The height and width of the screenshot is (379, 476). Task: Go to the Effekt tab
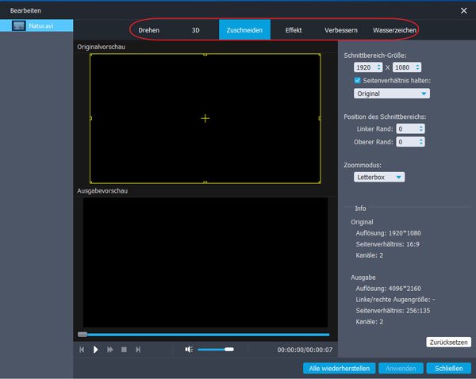coord(294,30)
